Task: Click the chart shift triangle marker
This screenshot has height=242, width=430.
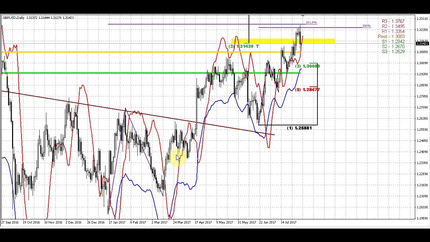Action: 303,16
